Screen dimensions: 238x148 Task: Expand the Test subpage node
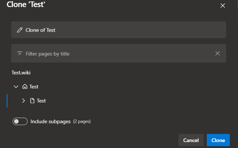pos(23,101)
